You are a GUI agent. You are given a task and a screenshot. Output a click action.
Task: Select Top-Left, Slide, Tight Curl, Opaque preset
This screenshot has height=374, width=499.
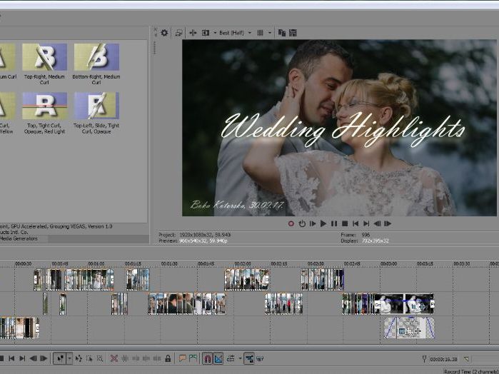96,113
